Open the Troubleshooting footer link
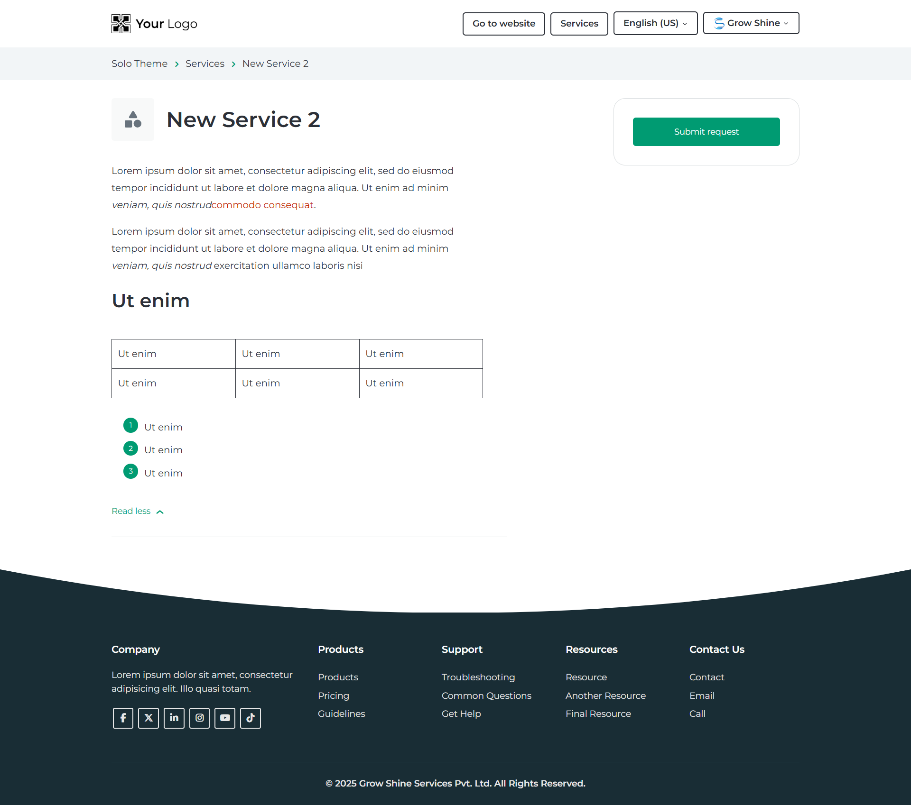 [478, 677]
